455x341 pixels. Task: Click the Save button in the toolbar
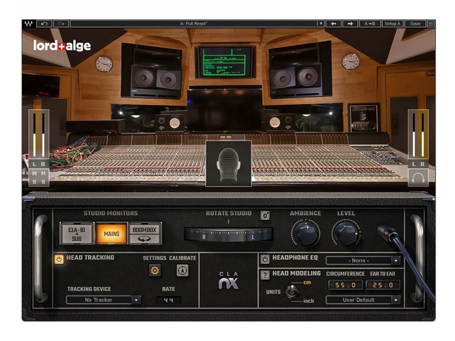pos(415,24)
